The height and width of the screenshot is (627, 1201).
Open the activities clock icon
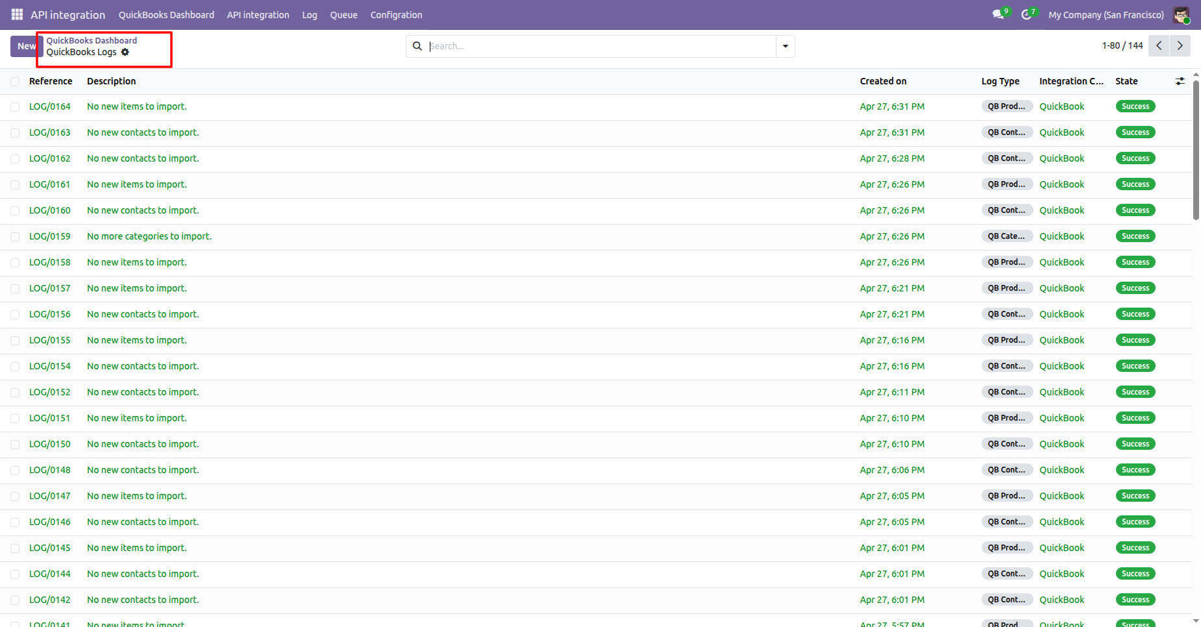pos(1026,14)
